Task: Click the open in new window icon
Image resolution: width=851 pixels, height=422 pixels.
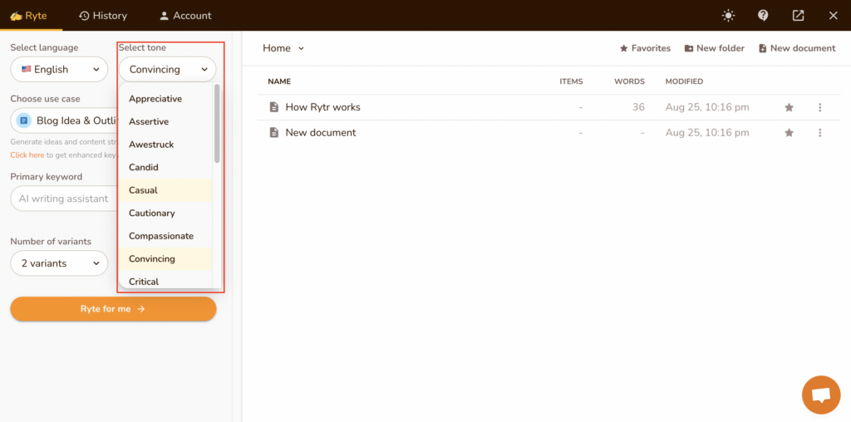Action: [798, 15]
